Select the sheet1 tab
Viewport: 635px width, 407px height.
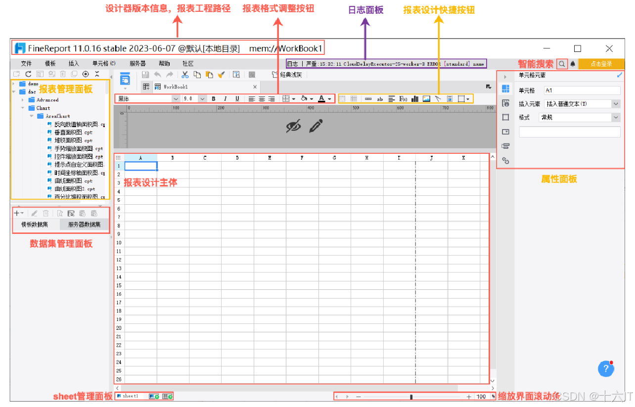[x=131, y=397]
